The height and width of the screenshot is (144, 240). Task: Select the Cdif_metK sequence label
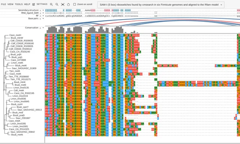click(19, 90)
